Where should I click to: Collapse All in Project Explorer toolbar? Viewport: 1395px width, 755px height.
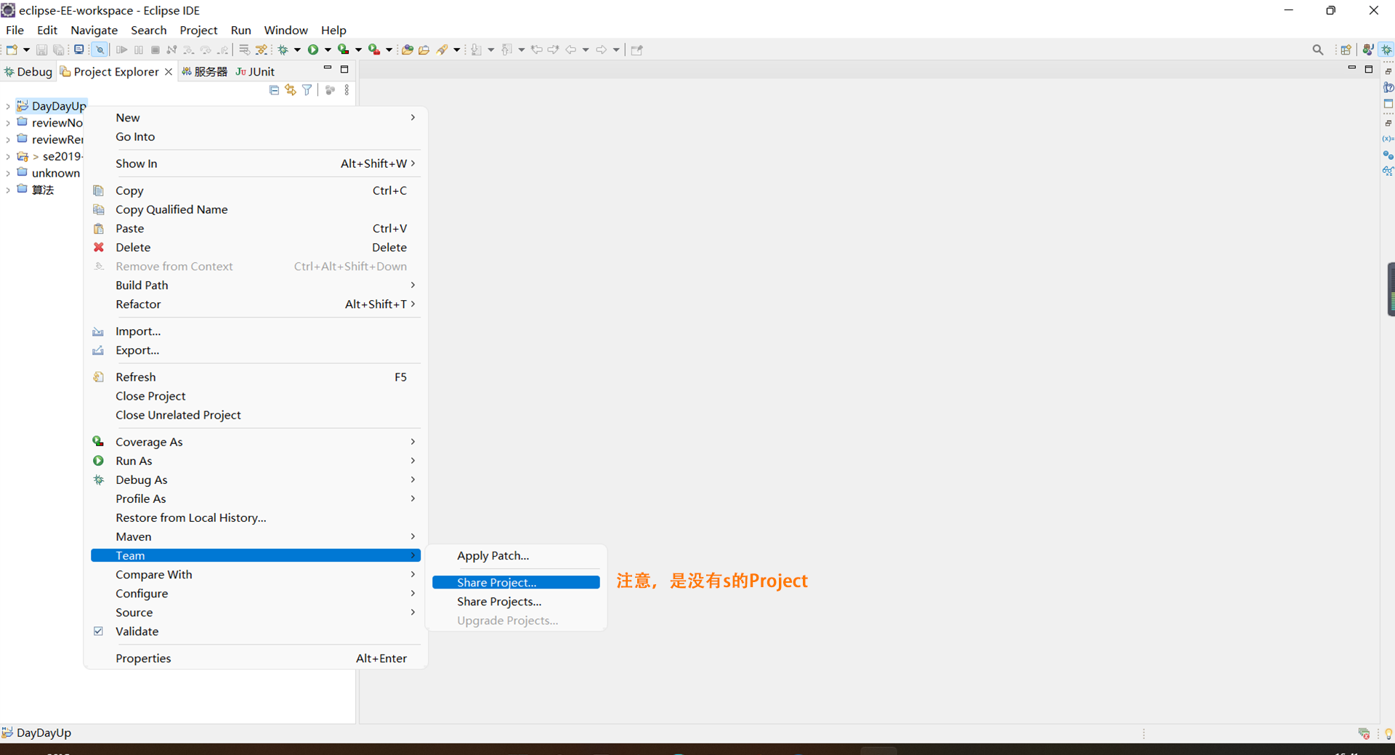(x=274, y=89)
